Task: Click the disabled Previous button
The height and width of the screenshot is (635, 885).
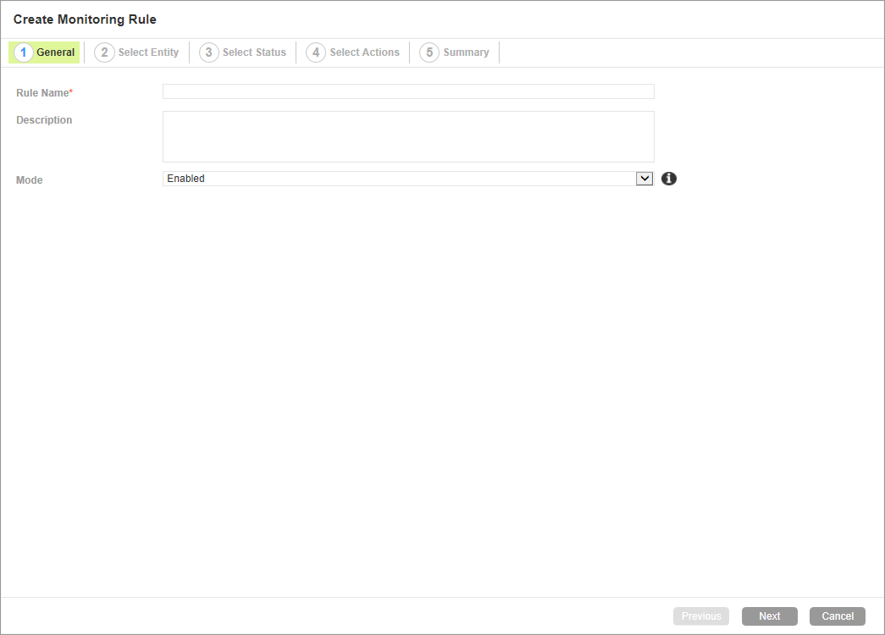Action: pos(701,616)
